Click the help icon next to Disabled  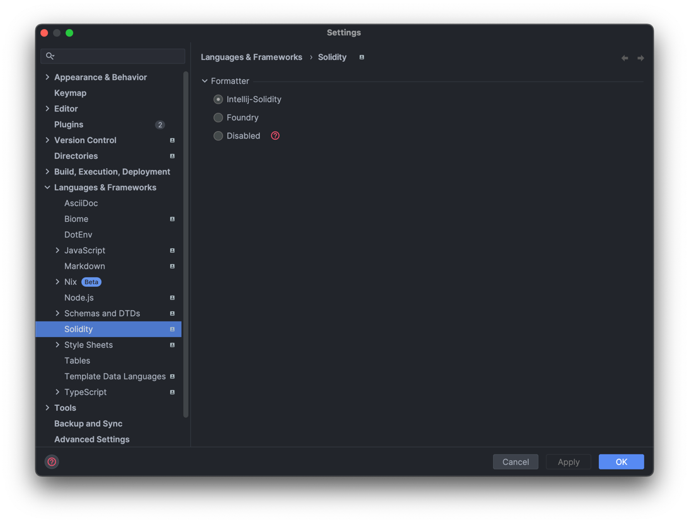pos(275,135)
